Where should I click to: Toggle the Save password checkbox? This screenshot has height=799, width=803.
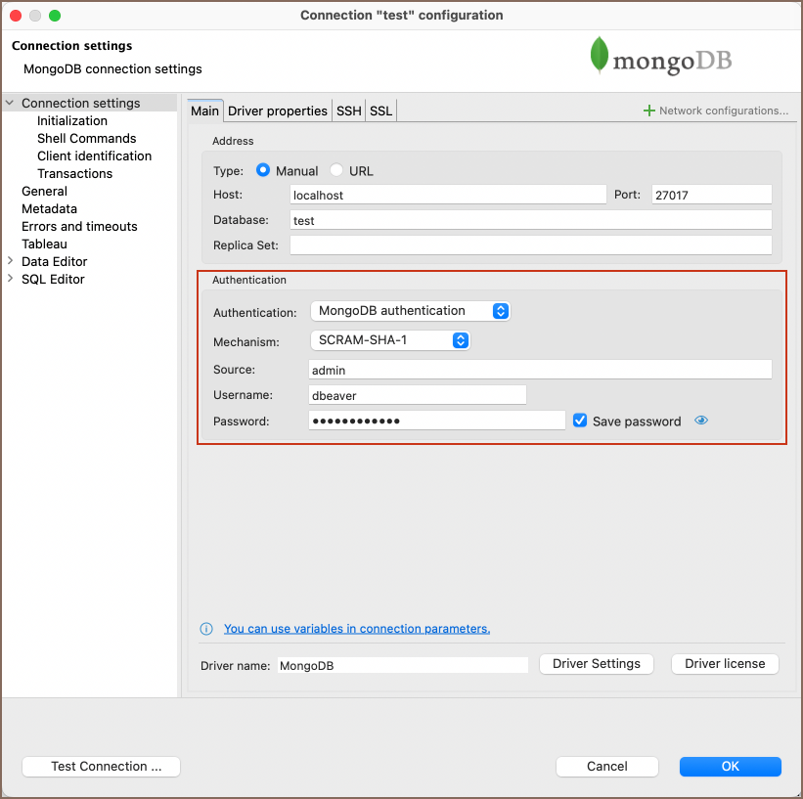pyautogui.click(x=580, y=421)
